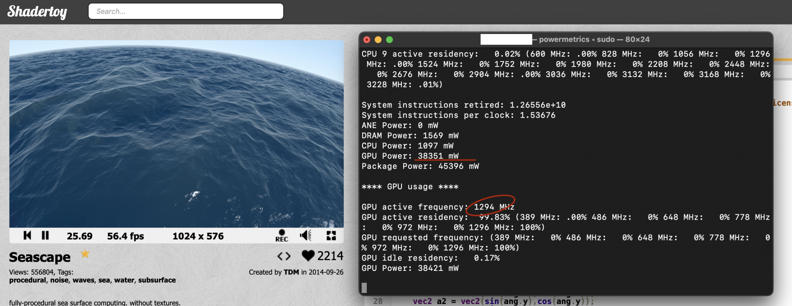Open the noise tag

59,280
